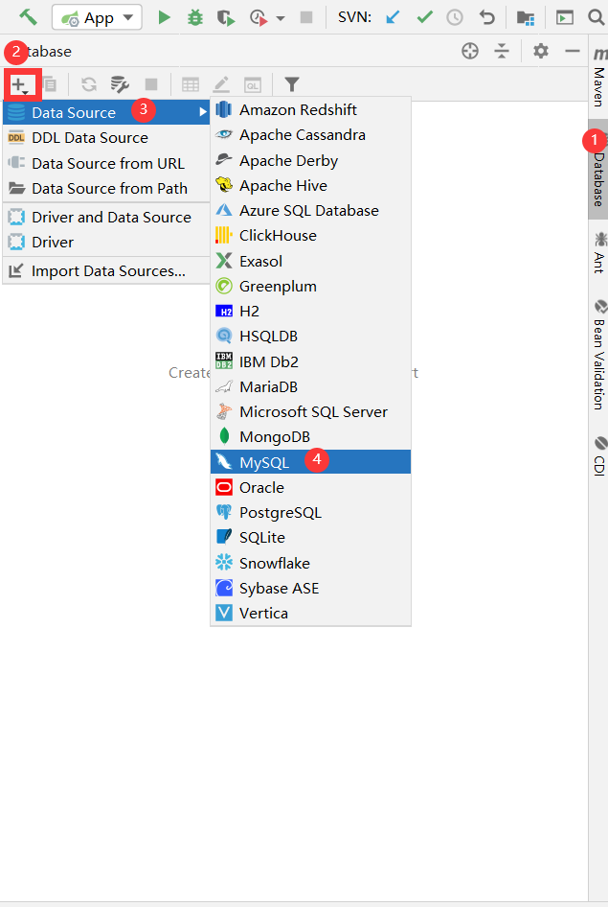The height and width of the screenshot is (907, 608).
Task: Pick Snowflake data source
Action: point(310,563)
